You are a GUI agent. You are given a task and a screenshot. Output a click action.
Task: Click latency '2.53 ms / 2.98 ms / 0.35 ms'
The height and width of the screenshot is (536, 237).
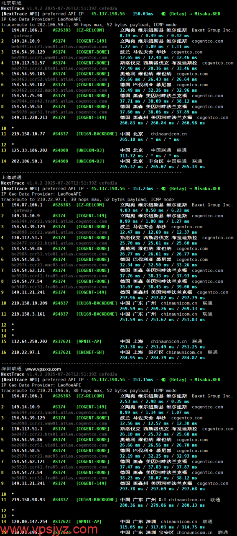151,402
